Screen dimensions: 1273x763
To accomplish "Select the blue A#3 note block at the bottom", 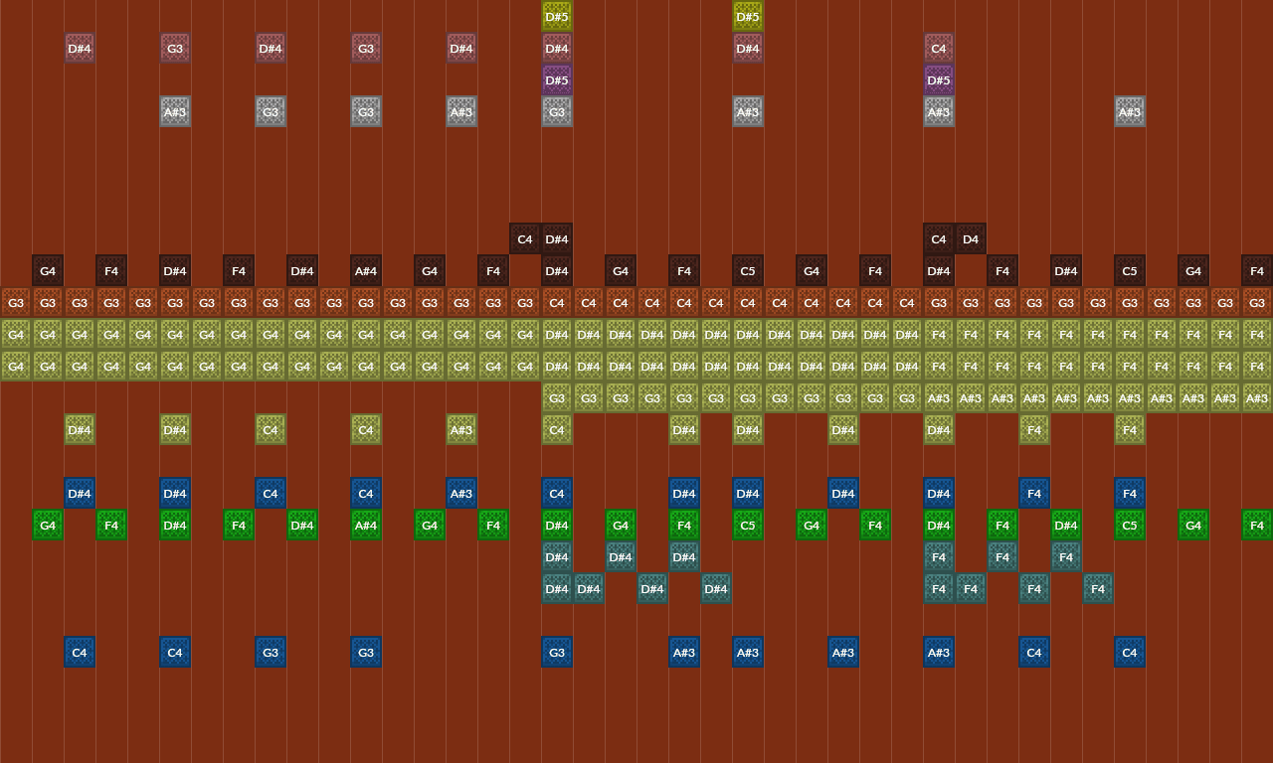I will 683,652.
